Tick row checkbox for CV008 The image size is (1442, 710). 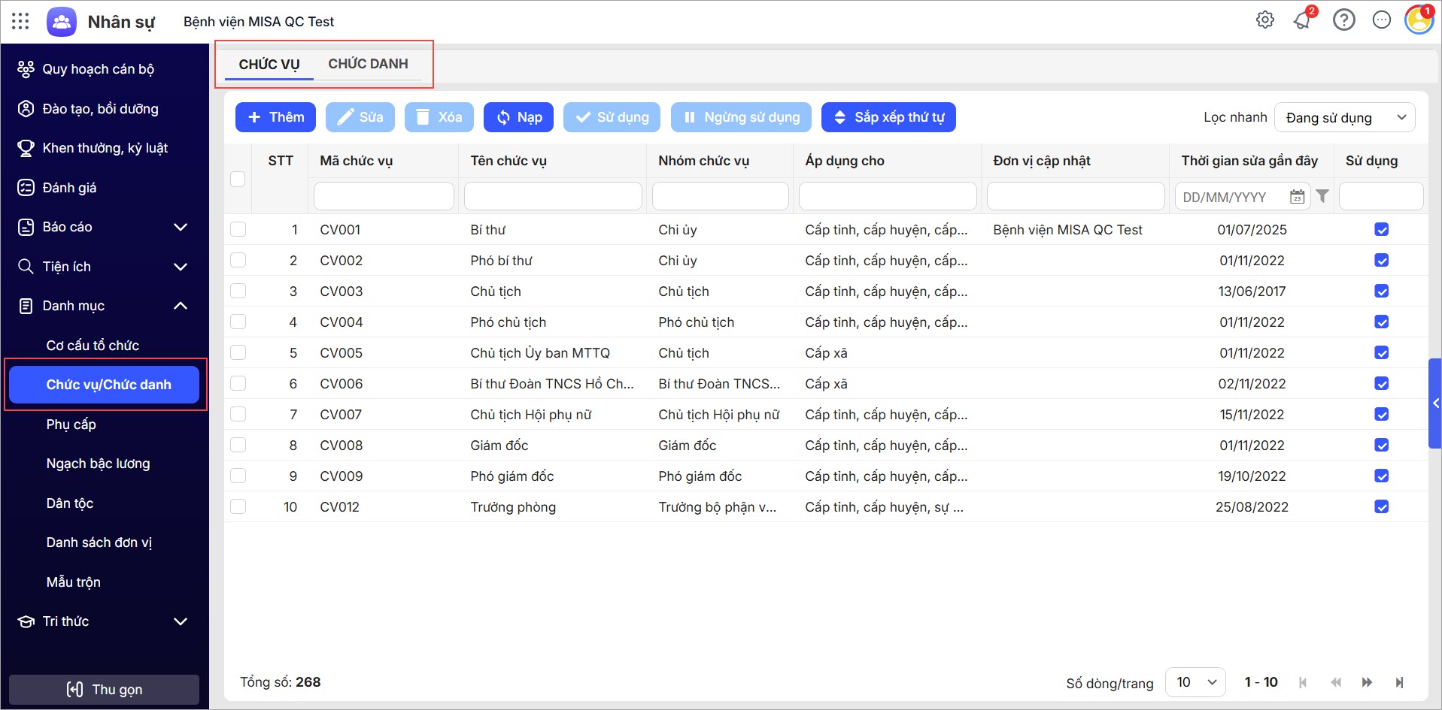(238, 445)
